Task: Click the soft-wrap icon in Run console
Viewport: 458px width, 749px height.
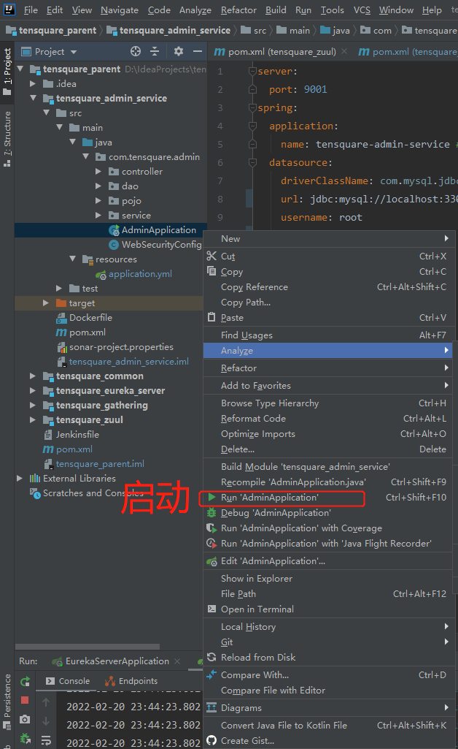Action: coord(46,740)
